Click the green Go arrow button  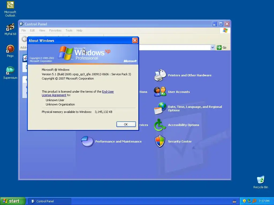tap(219, 48)
